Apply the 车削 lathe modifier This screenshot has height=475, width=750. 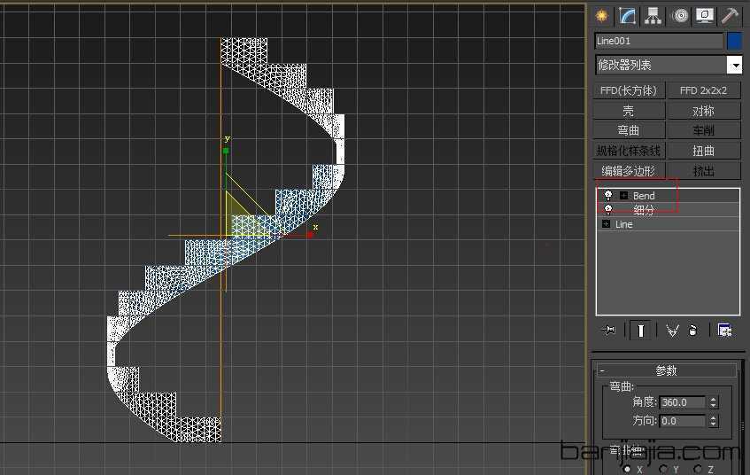coord(703,131)
